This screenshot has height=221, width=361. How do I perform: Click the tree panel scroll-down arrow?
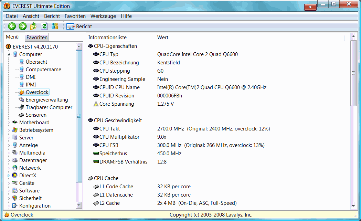[79, 205]
